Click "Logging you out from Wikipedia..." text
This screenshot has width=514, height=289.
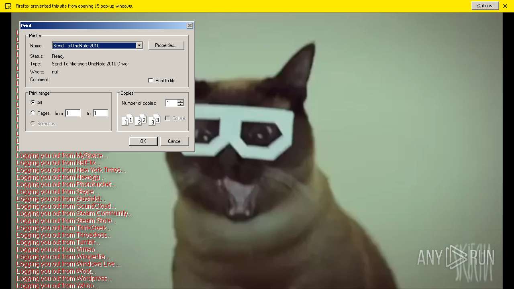[63, 257]
